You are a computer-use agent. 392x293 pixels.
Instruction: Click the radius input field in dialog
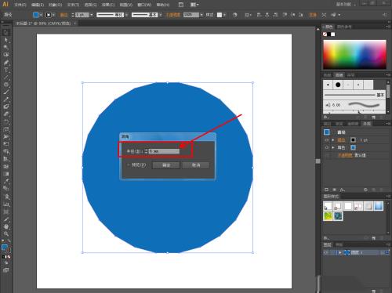coord(164,151)
